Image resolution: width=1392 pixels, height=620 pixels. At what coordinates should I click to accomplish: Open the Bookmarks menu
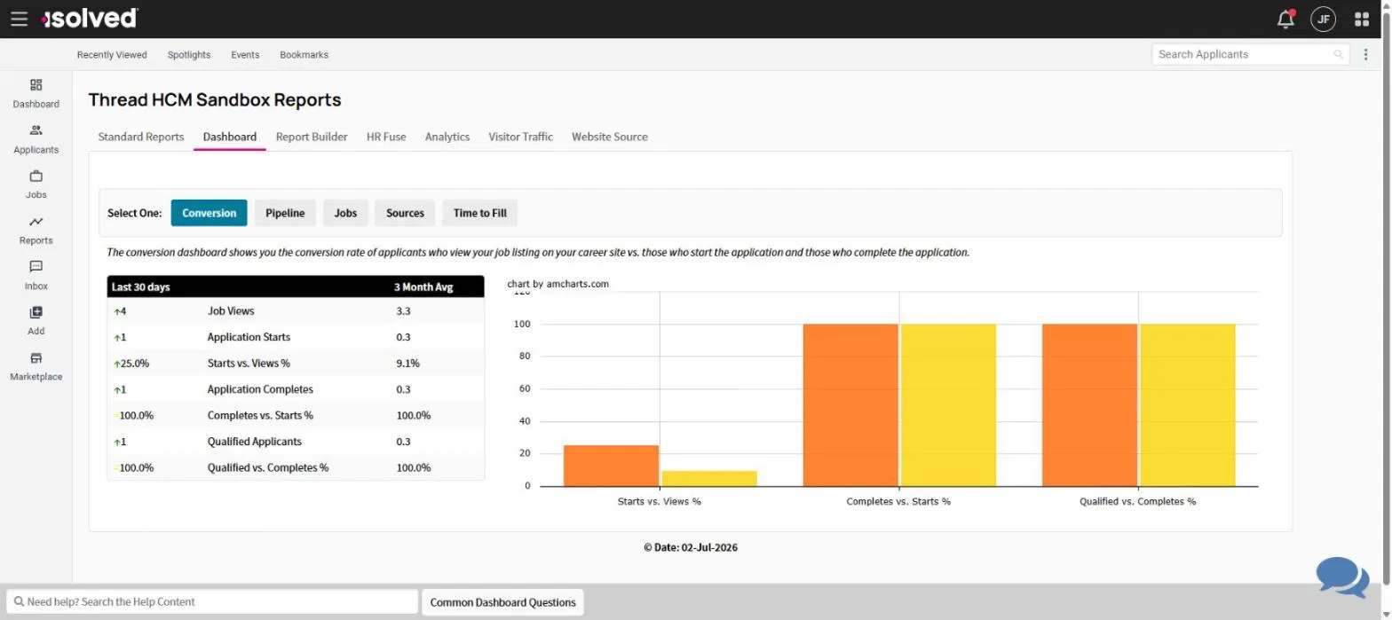[x=304, y=55]
